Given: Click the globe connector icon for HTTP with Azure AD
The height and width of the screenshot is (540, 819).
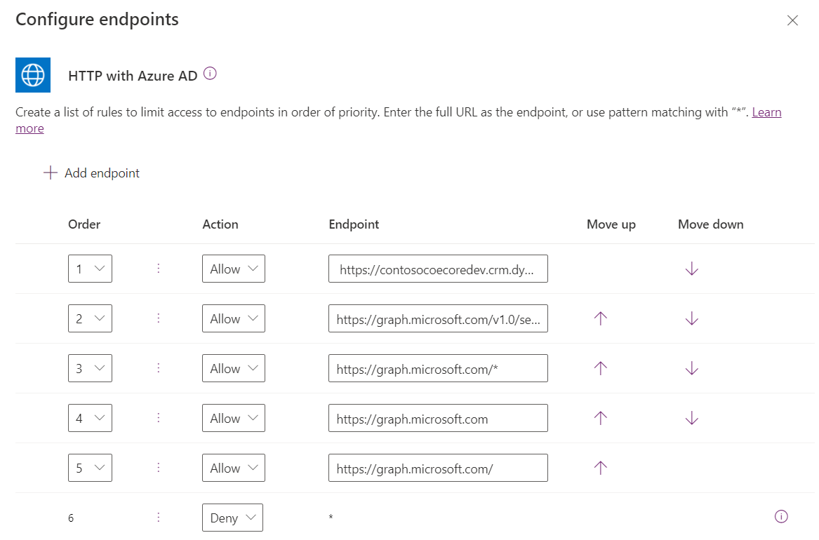Looking at the screenshot, I should coord(33,74).
